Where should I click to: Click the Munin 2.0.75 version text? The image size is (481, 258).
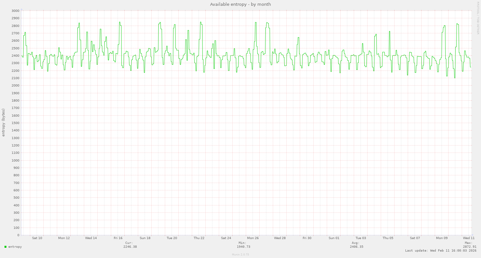240,254
